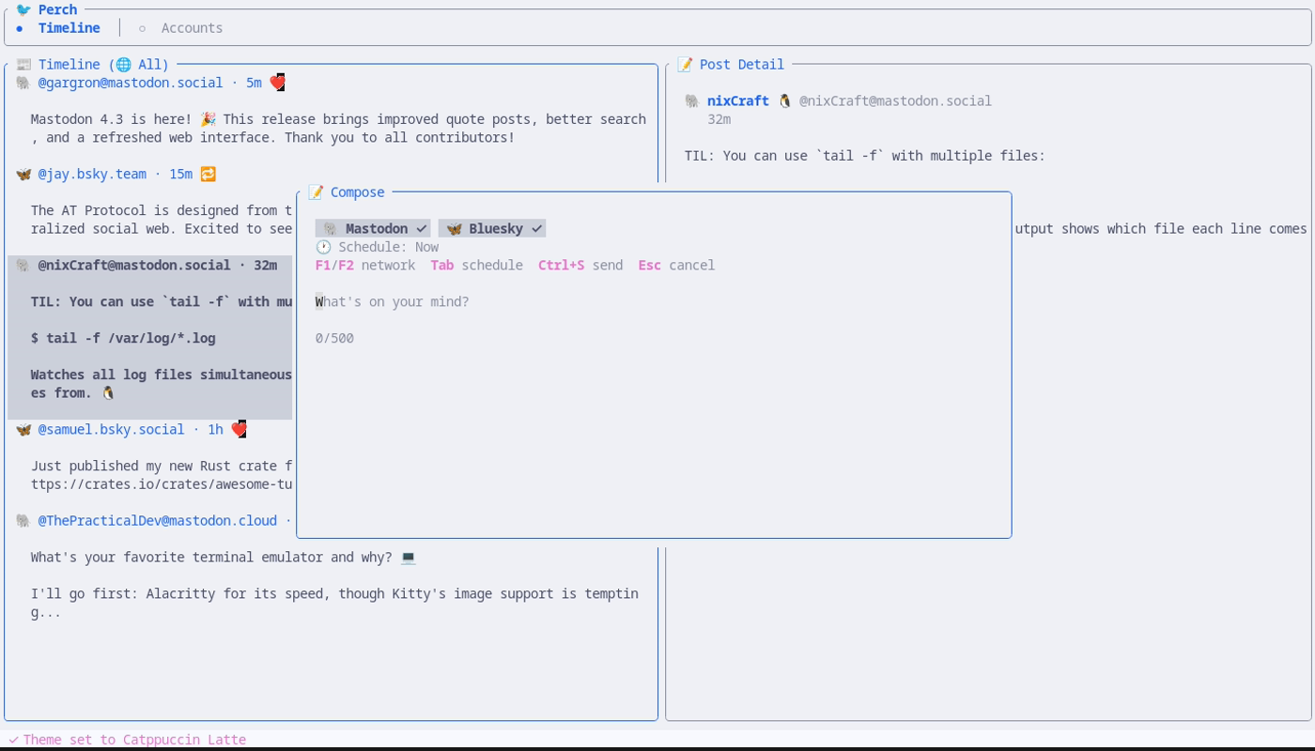Click the @nixCraft@mastodon.social handle in Post Detail
Image resolution: width=1315 pixels, height=751 pixels.
[x=896, y=101]
